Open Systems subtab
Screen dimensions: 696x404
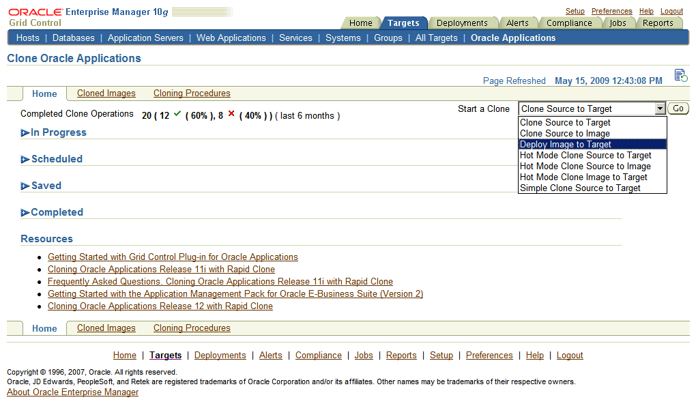click(x=343, y=38)
